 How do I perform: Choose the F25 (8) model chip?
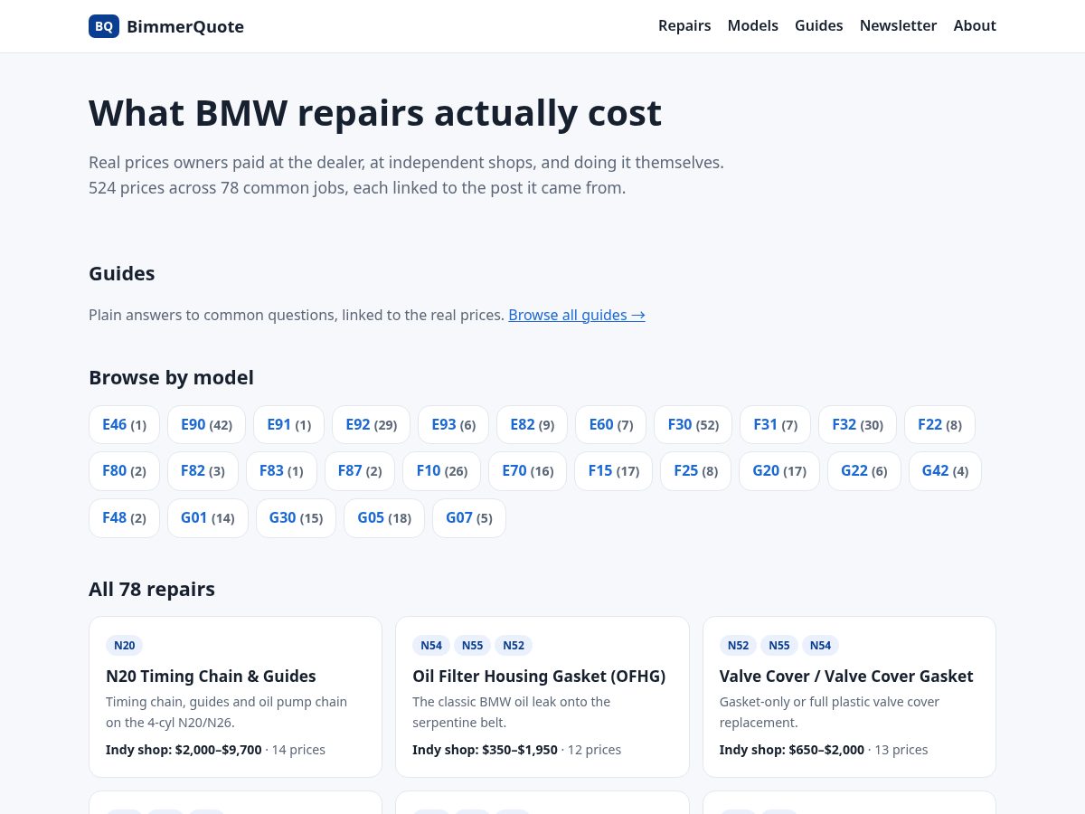695,471
